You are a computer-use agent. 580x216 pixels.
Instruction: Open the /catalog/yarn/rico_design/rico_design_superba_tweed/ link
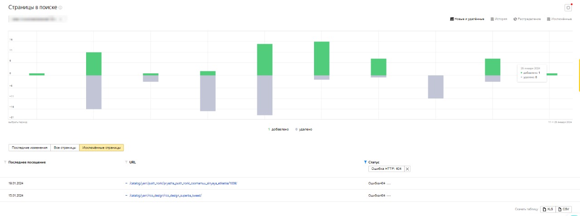[x=165, y=196]
